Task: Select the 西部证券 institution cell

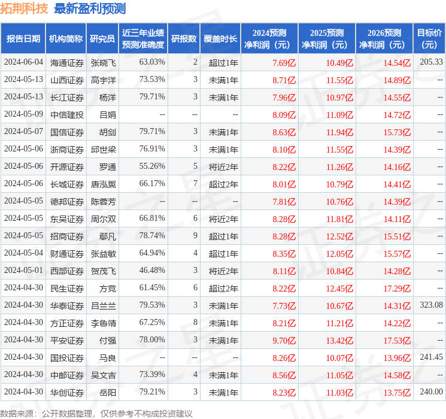Action: point(67,271)
